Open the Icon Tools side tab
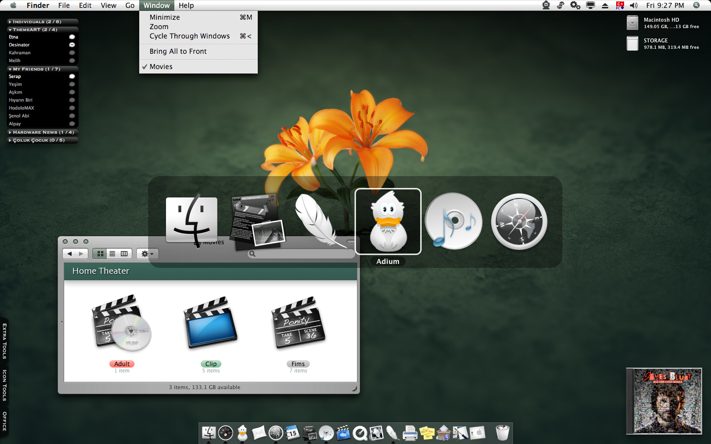Viewport: 711px width, 444px height. click(x=4, y=385)
